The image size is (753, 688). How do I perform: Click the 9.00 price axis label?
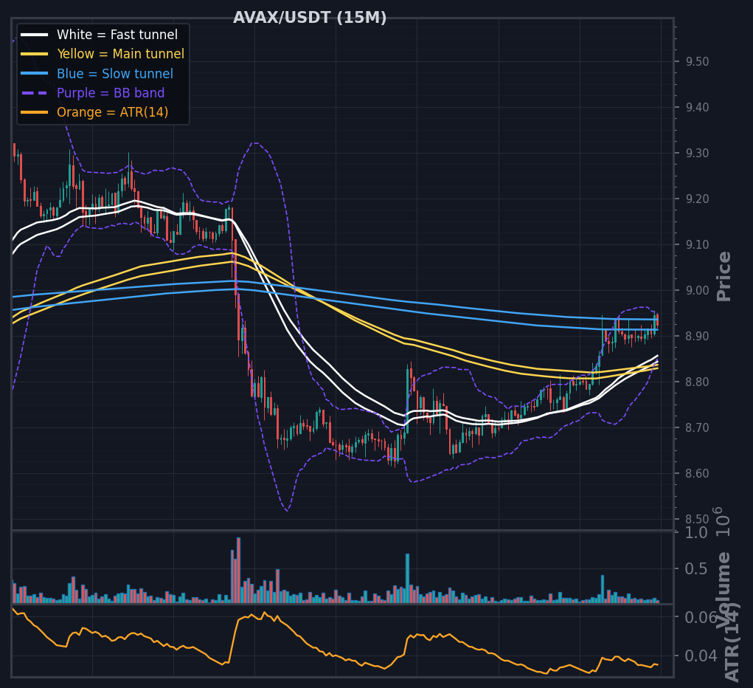coord(697,290)
